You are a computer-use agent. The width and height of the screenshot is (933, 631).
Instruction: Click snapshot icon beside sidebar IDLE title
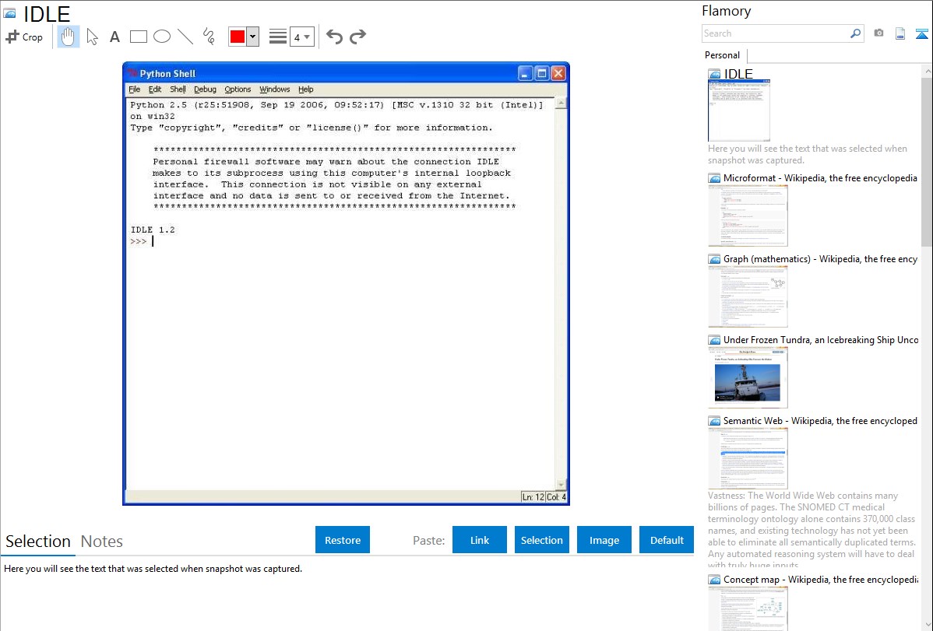715,74
